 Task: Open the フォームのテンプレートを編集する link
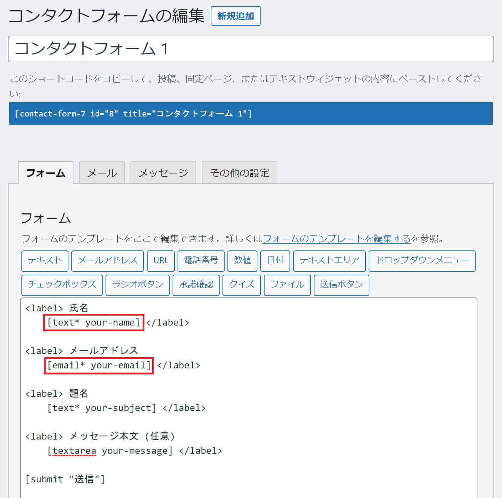(x=337, y=238)
